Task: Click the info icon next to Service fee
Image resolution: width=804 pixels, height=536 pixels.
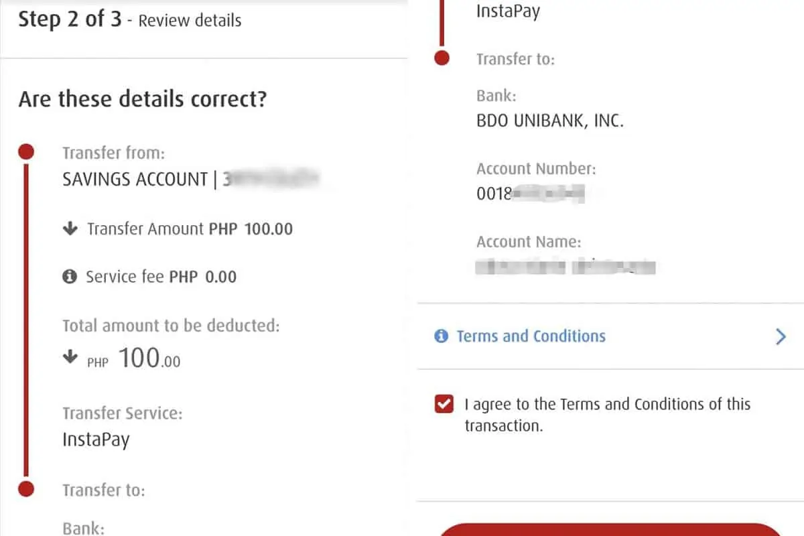Action: (x=70, y=277)
